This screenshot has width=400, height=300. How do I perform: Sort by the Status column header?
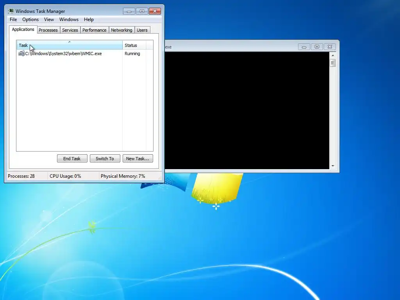pos(134,45)
